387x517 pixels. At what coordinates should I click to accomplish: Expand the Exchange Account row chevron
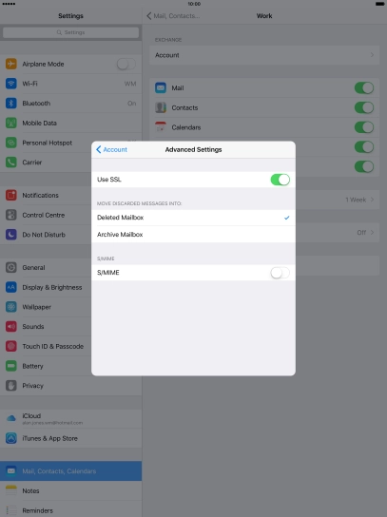372,55
